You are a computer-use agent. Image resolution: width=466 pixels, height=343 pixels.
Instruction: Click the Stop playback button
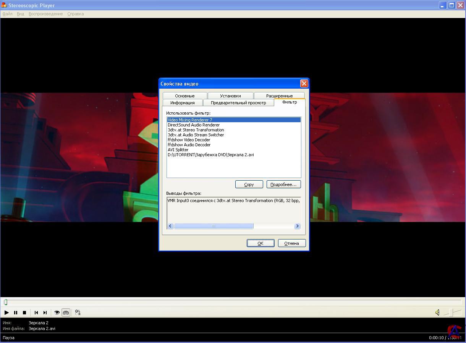24,312
